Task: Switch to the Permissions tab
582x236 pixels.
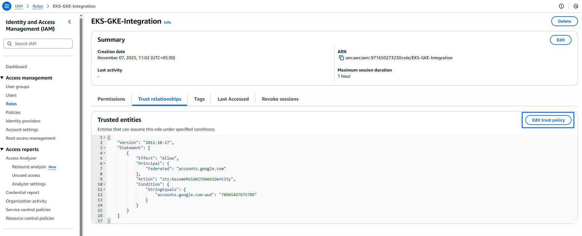Action: pyautogui.click(x=111, y=99)
